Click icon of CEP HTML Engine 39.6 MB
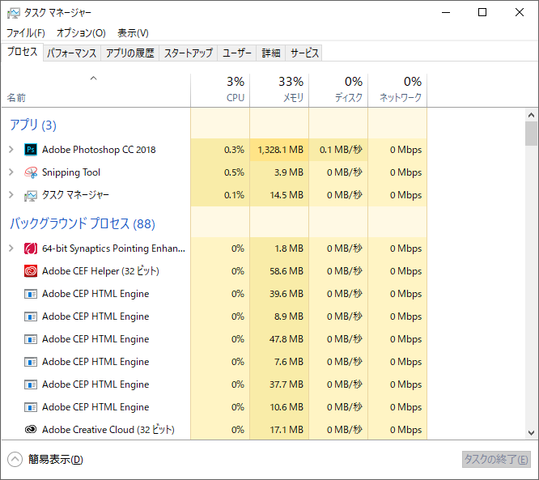 (31, 294)
